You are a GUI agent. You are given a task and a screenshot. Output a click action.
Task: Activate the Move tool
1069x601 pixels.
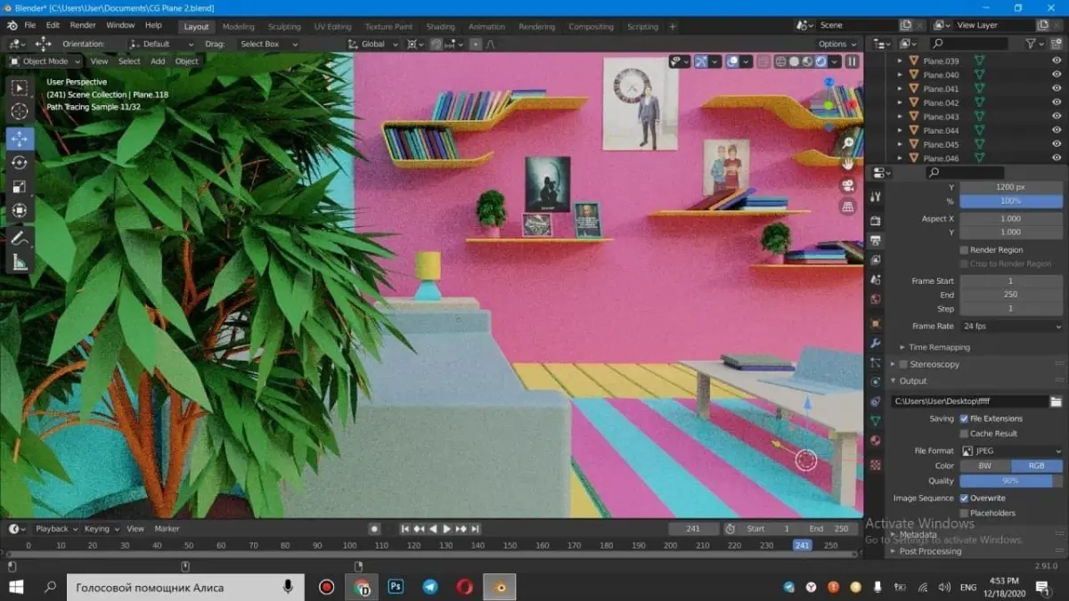(20, 139)
